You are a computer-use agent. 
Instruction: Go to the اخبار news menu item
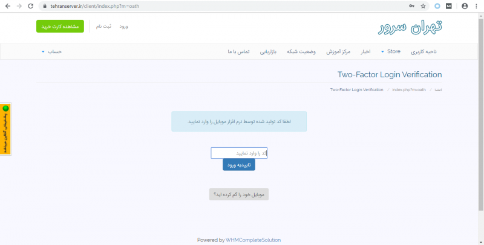365,52
